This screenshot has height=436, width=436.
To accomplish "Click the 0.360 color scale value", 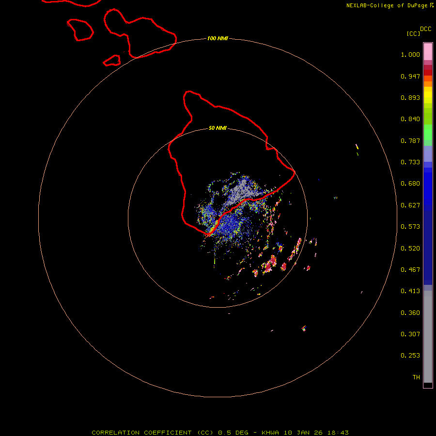I will tap(410, 313).
